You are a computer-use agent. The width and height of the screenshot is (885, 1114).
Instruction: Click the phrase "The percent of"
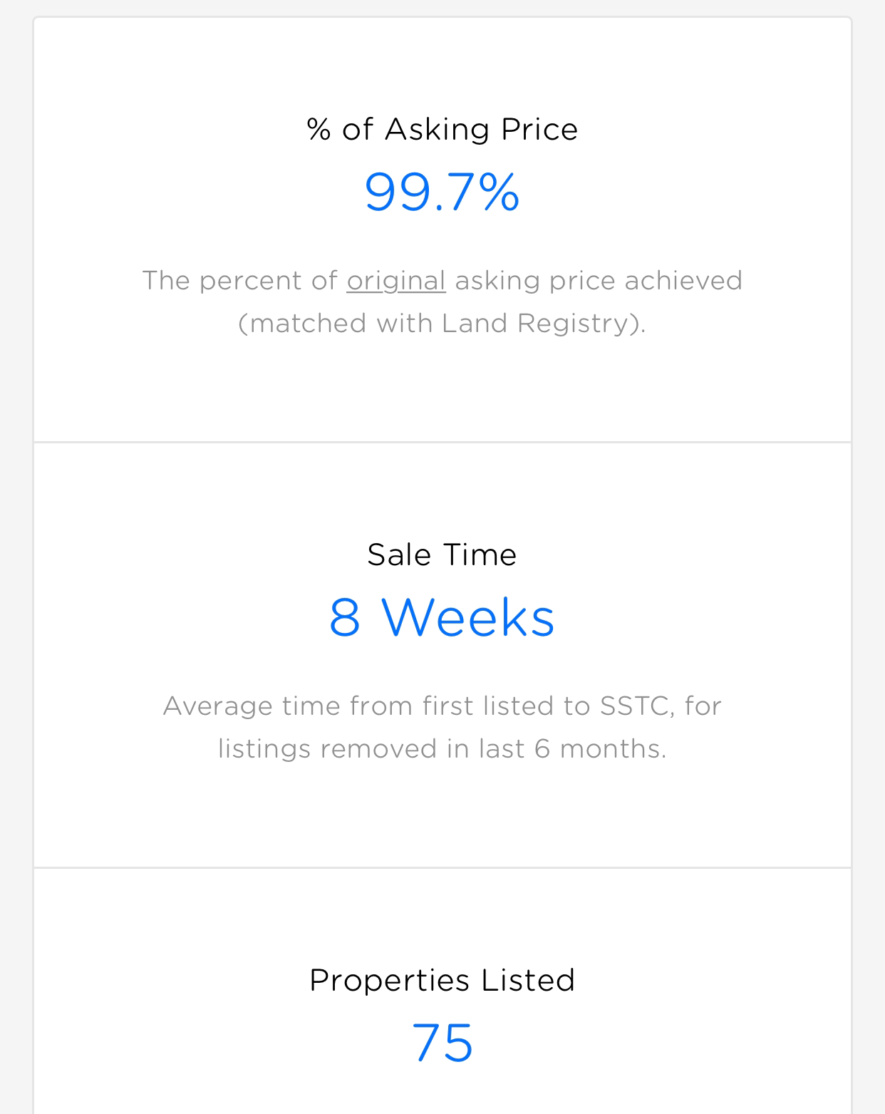pos(239,281)
